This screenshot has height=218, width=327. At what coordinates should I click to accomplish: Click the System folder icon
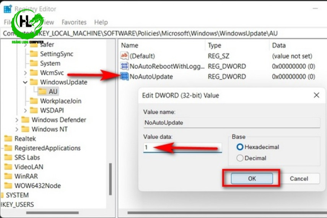pos(34,63)
